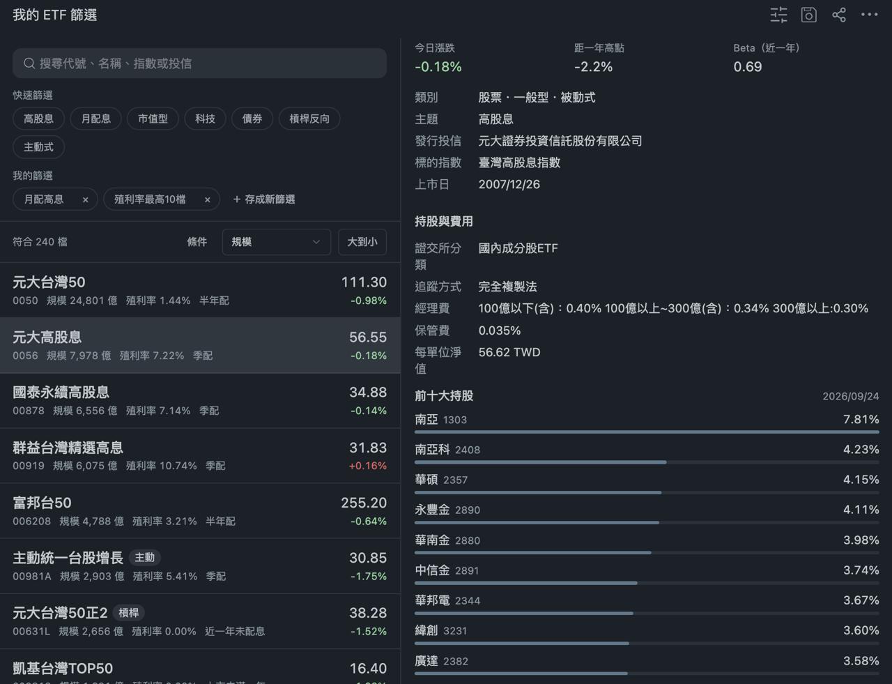
Task: Click the 槓桿 tag badge
Action: [x=128, y=613]
